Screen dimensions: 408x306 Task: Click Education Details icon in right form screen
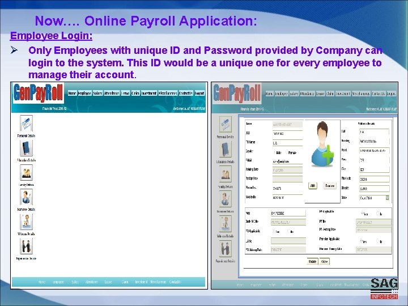tap(226, 150)
